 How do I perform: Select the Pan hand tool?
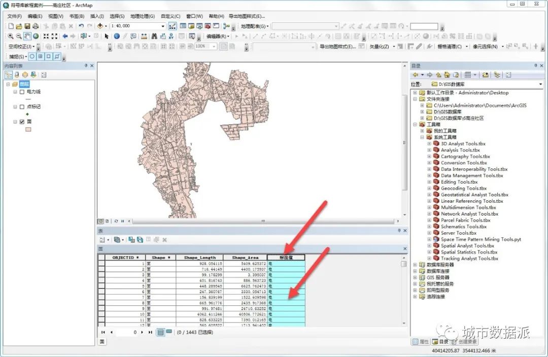point(27,36)
